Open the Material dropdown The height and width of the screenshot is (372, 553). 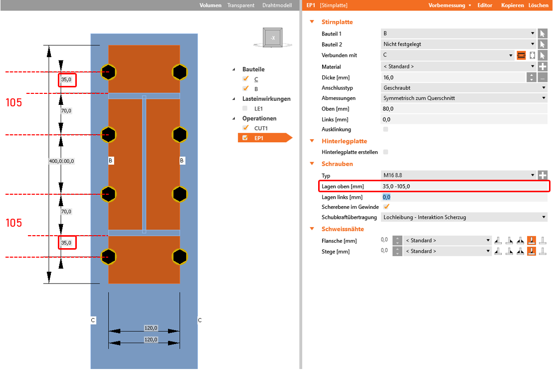[458, 66]
